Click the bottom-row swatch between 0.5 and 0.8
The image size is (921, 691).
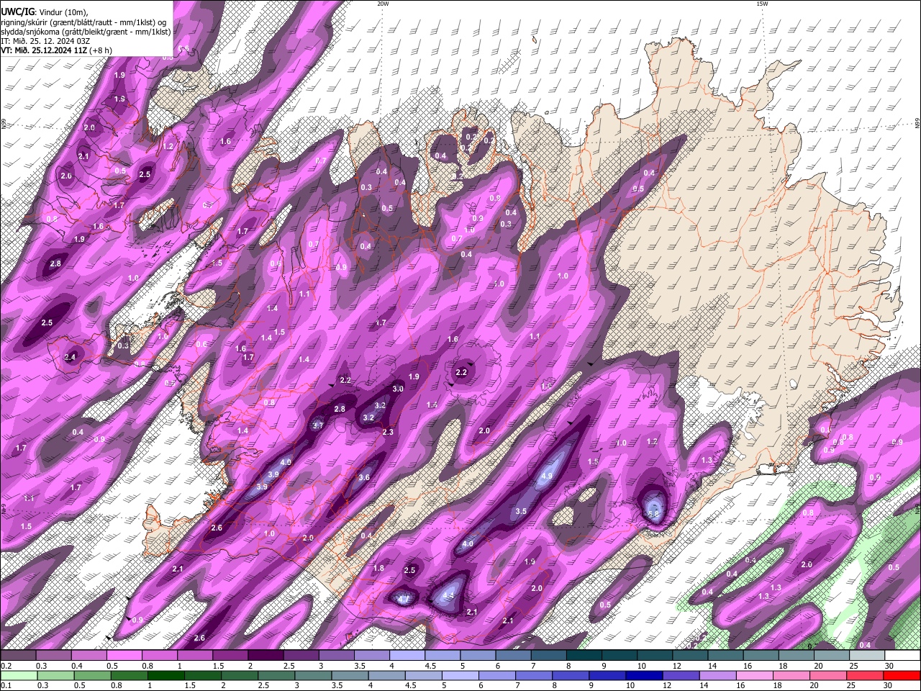coord(91,675)
